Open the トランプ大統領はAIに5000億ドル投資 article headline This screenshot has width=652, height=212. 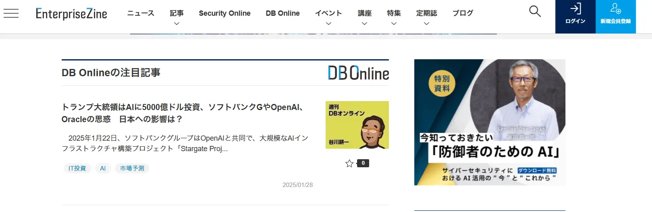click(x=183, y=113)
